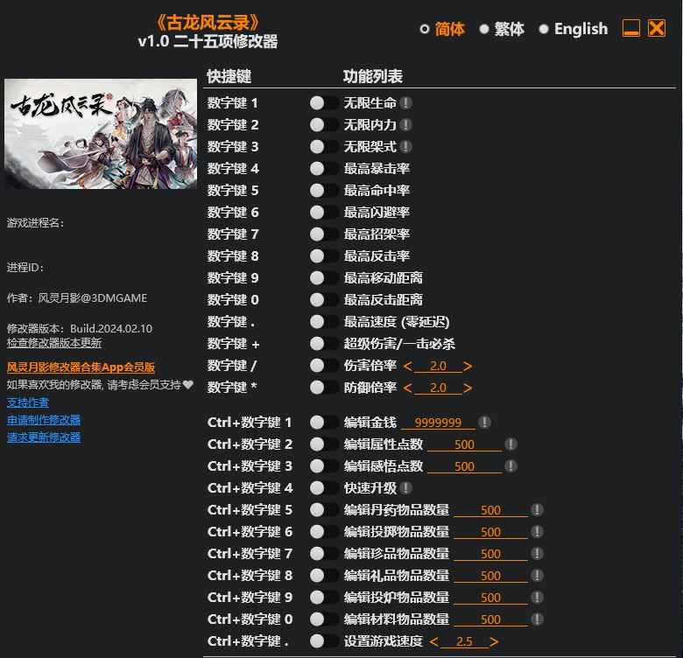This screenshot has width=683, height=658.
Task: Enable the 设置游戏速度 toggle
Action: tap(324, 641)
